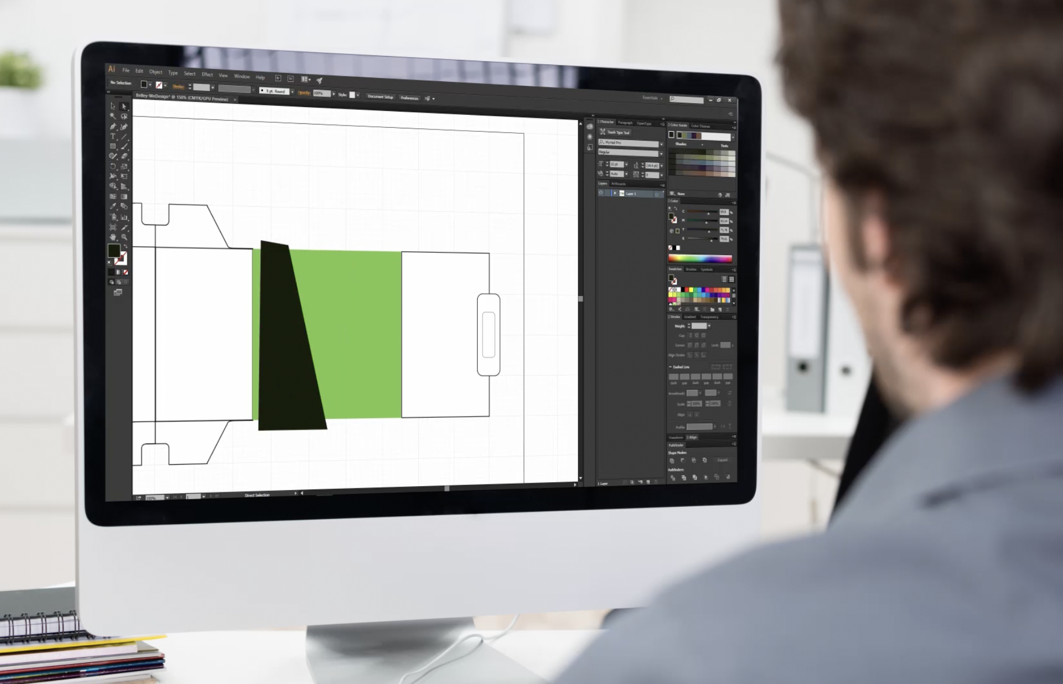1063x684 pixels.
Task: Toggle visibility of Layer 1
Action: coord(601,193)
